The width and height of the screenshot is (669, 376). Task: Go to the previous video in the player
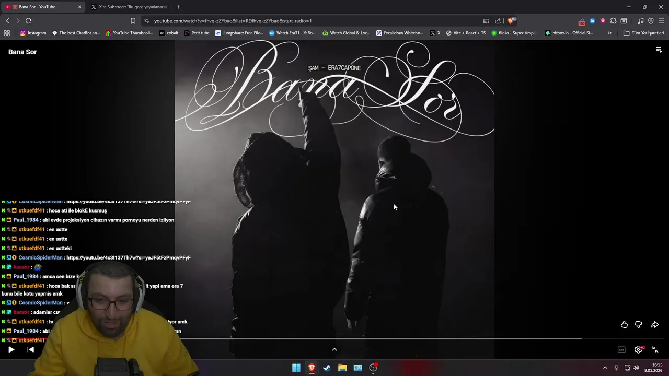(30, 349)
